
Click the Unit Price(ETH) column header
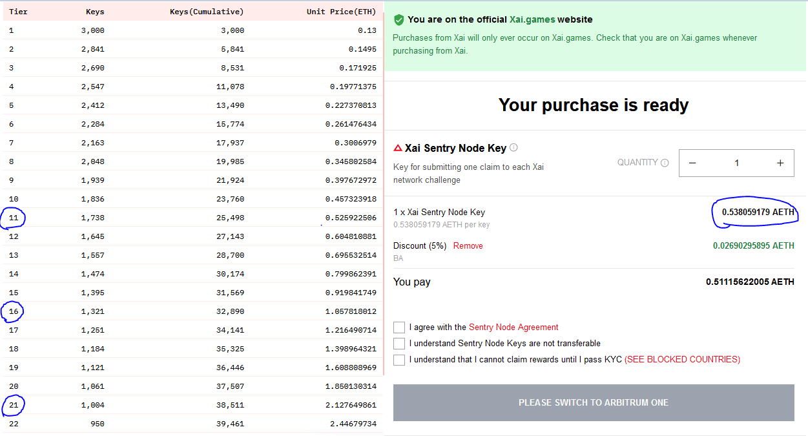[x=341, y=12]
